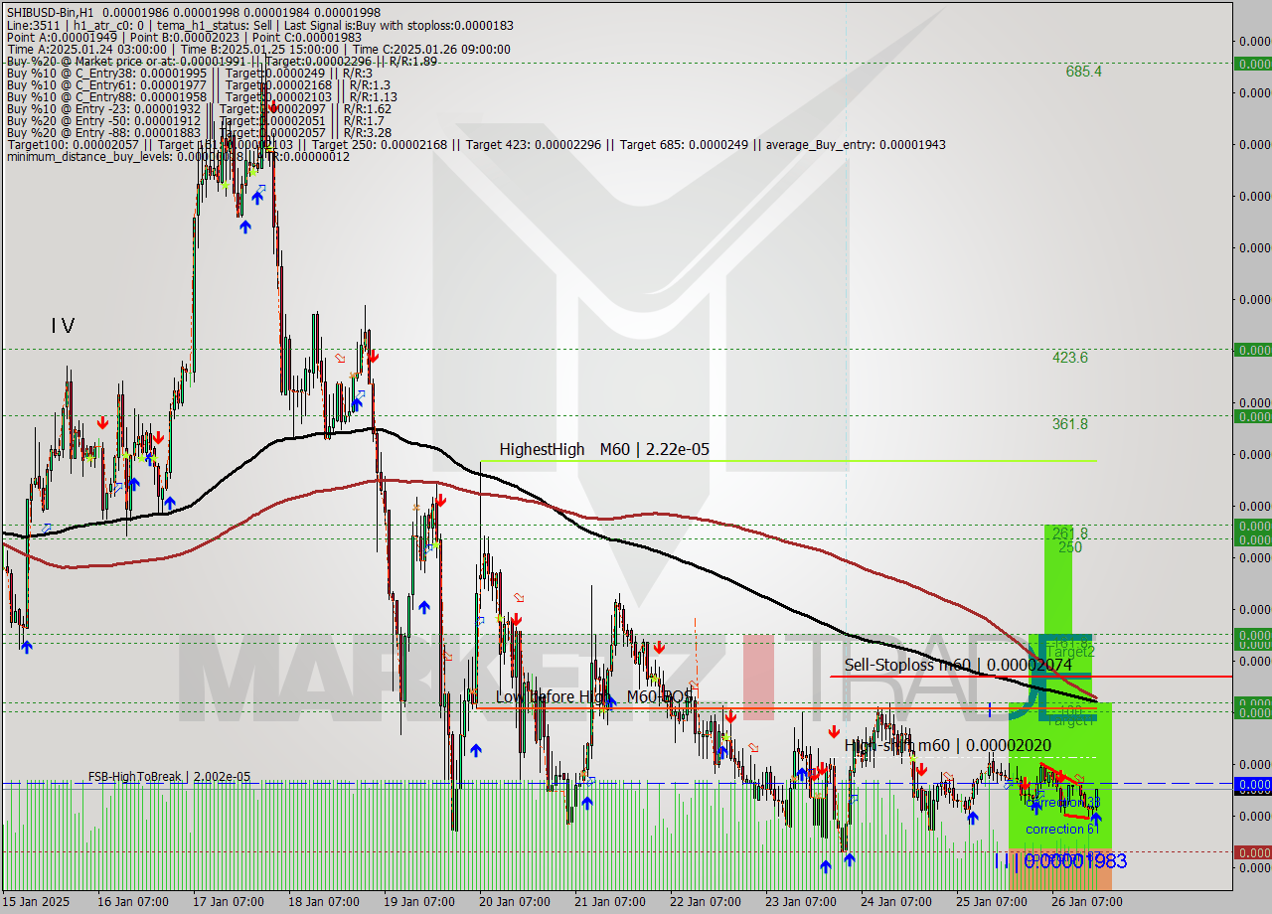Select the Sell-Stoploss m60 | 0.00002074 label
This screenshot has width=1272, height=914.
click(x=958, y=665)
